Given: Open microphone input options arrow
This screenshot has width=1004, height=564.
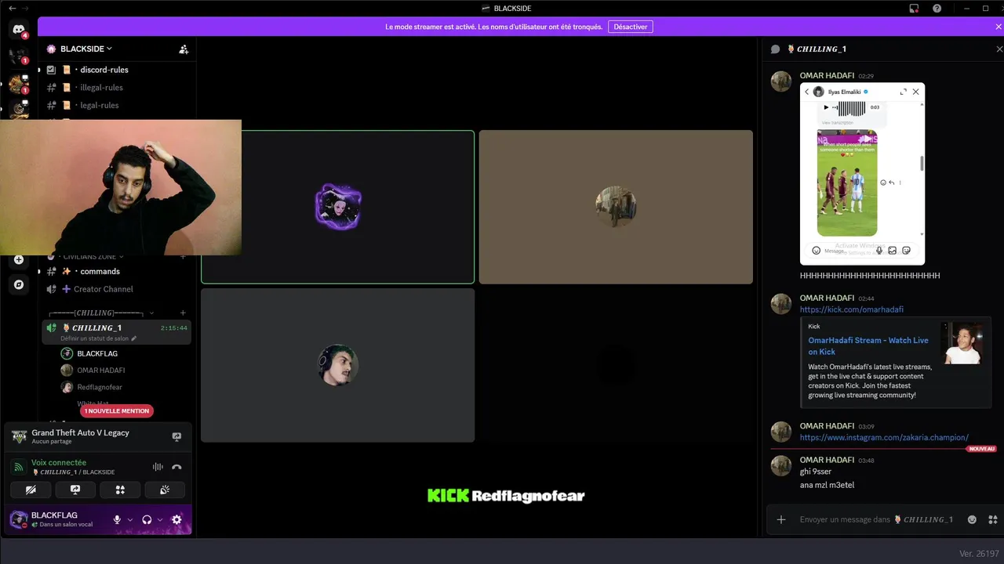Looking at the screenshot, I should 130,519.
